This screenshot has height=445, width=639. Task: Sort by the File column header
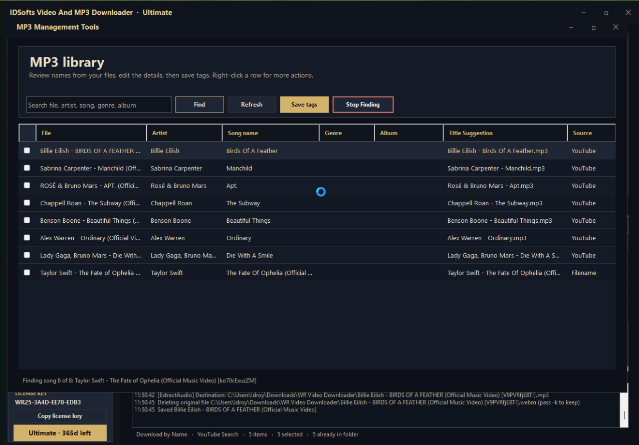[91, 133]
